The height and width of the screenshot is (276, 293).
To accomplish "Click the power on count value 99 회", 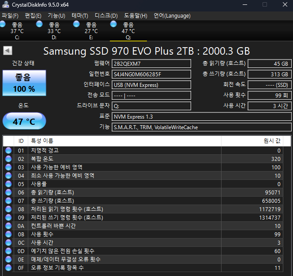I will 270,95.
